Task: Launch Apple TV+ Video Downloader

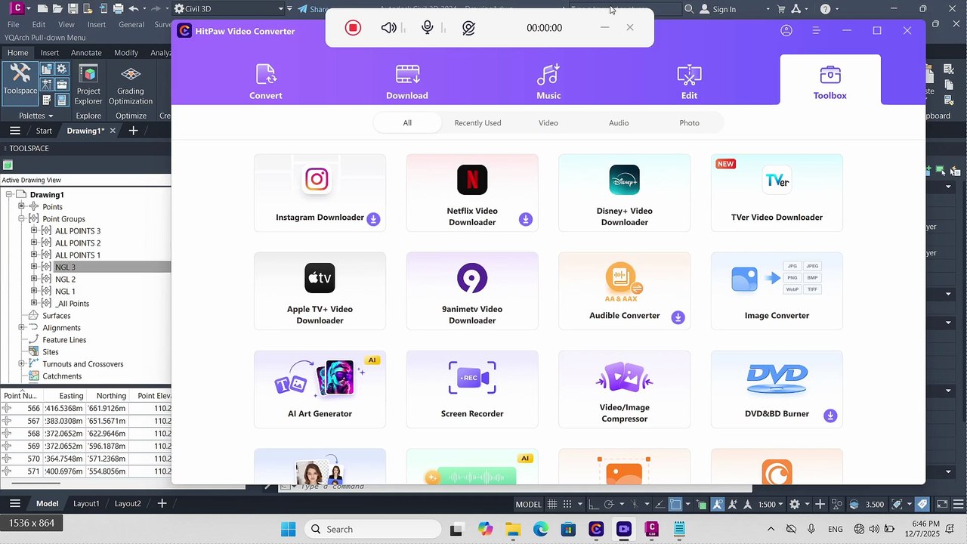Action: (x=320, y=291)
